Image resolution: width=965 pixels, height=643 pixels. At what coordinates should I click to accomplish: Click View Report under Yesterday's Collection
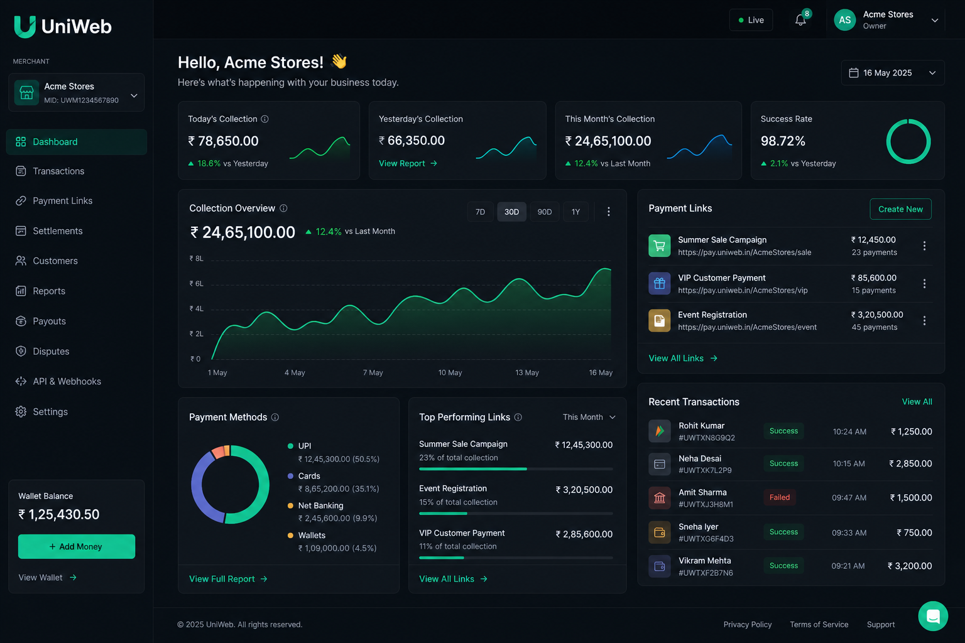(x=408, y=163)
